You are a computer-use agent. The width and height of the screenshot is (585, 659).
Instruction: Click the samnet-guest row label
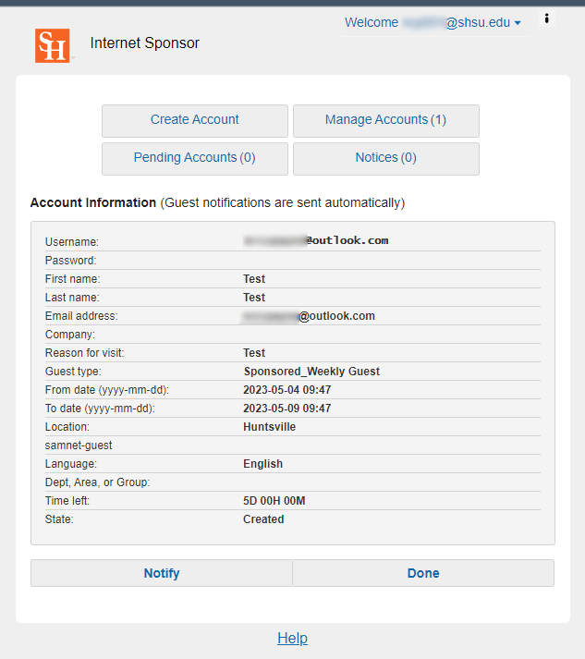pyautogui.click(x=79, y=445)
